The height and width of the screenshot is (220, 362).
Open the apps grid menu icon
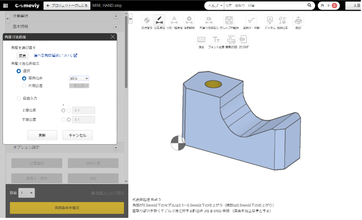pos(6,6)
